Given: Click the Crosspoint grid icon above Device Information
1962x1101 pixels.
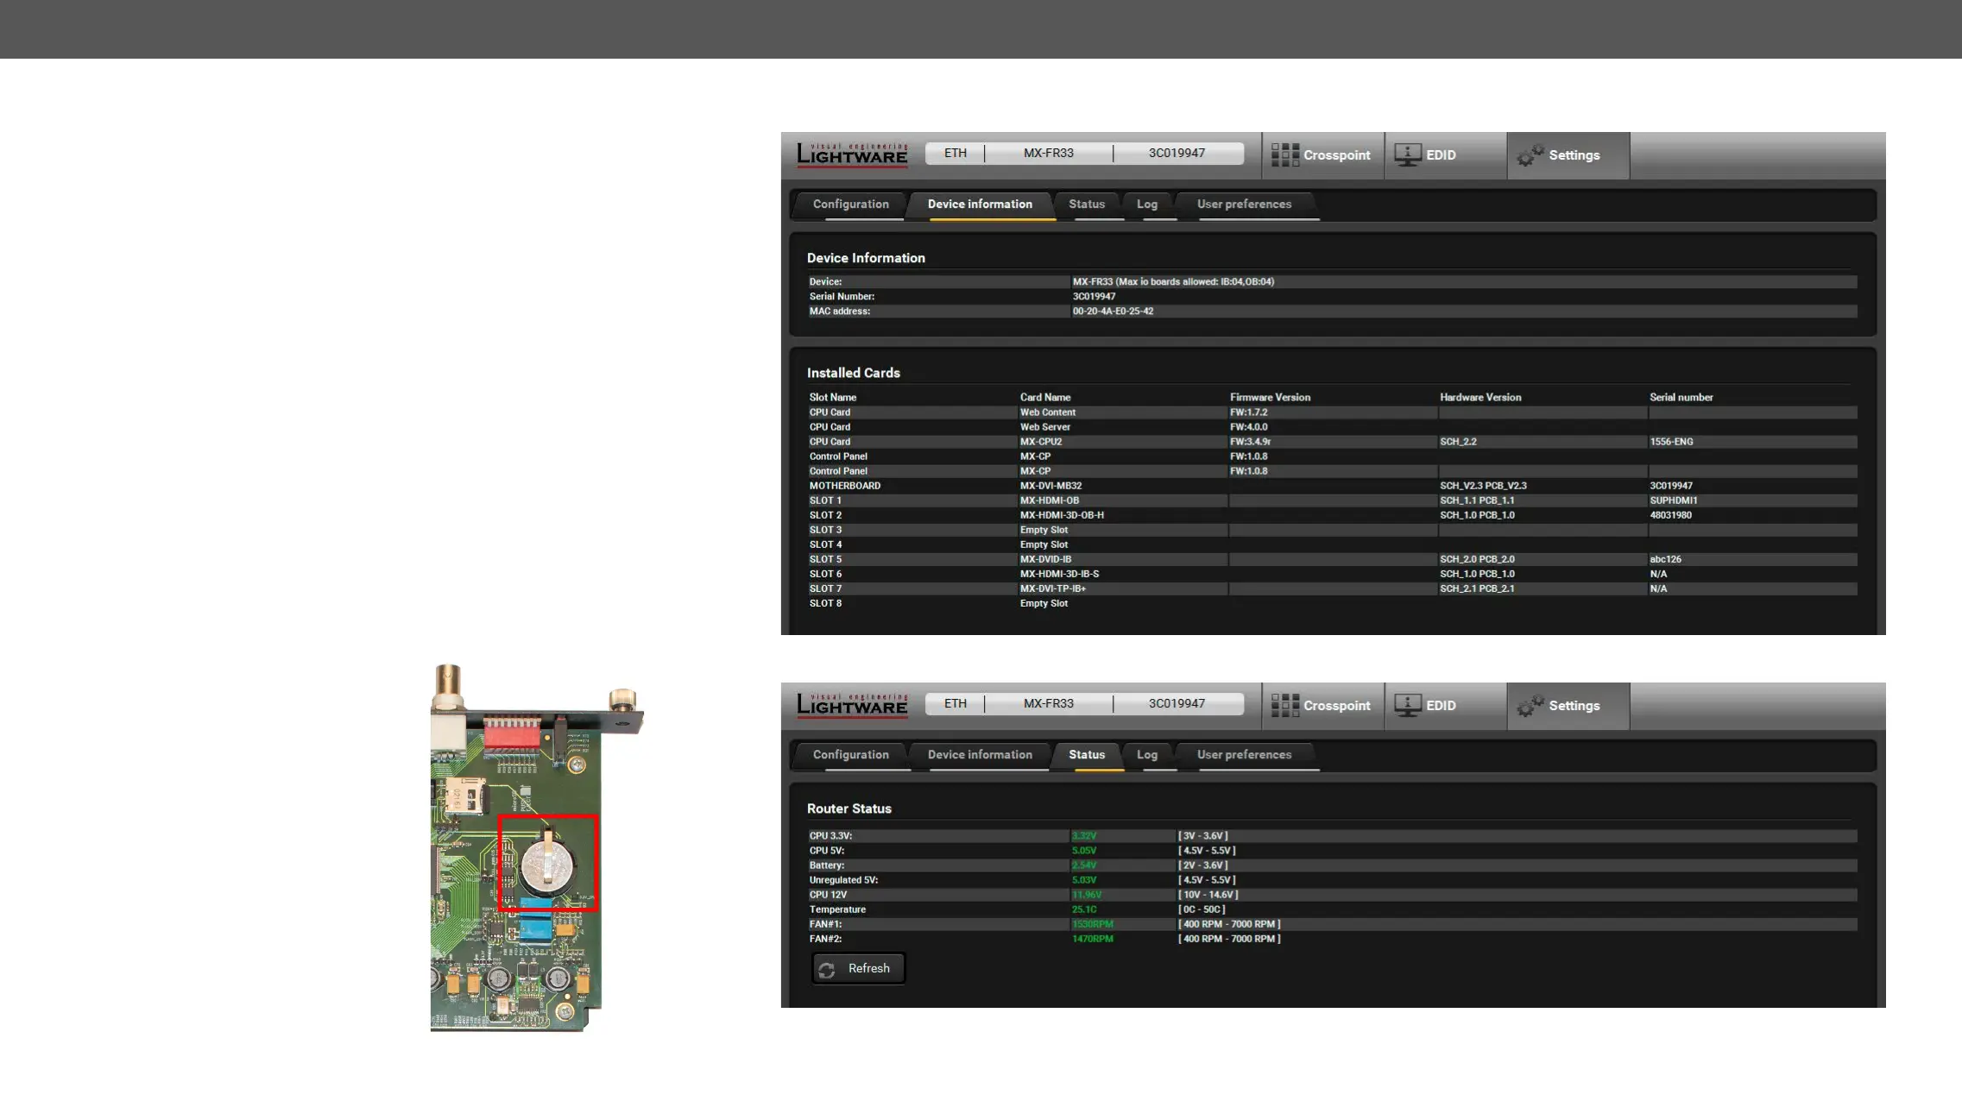Looking at the screenshot, I should point(1284,155).
